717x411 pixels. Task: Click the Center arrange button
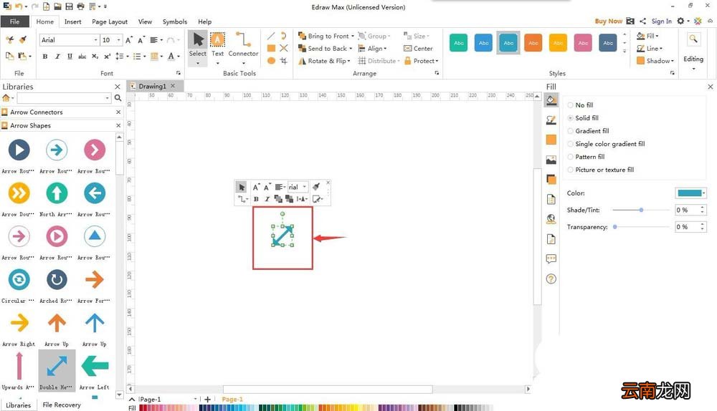pos(418,49)
